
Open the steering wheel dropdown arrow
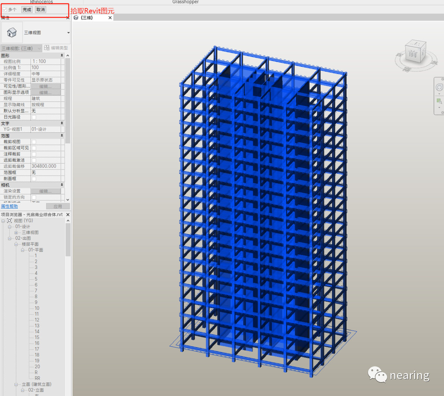[439, 94]
